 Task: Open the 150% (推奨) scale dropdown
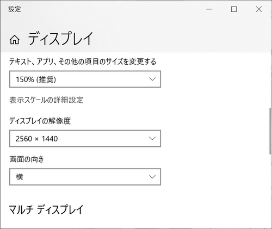(85, 79)
